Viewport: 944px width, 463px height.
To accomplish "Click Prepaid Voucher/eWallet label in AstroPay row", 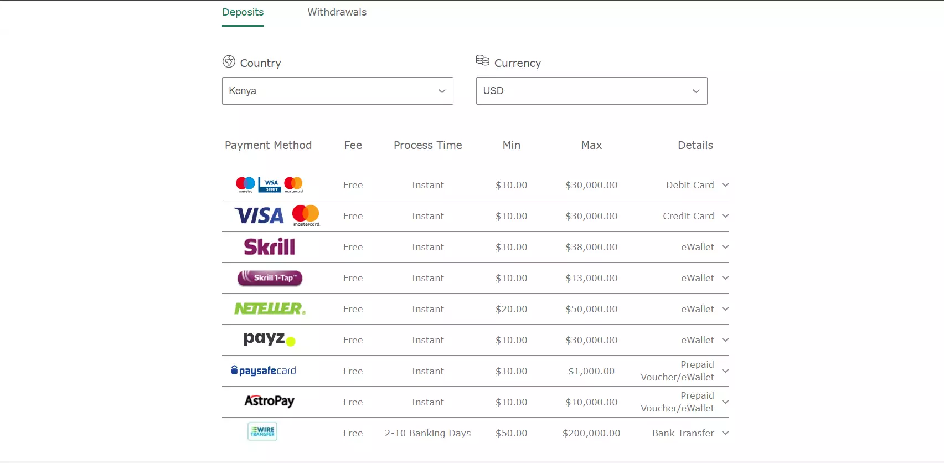I will [x=677, y=402].
